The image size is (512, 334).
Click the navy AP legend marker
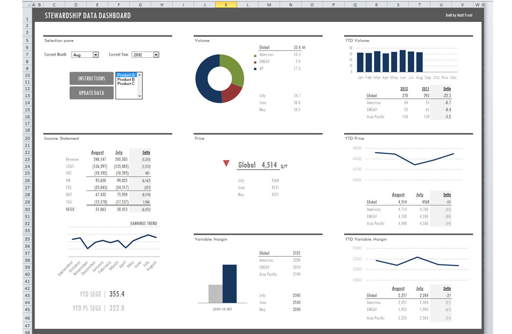(255, 69)
